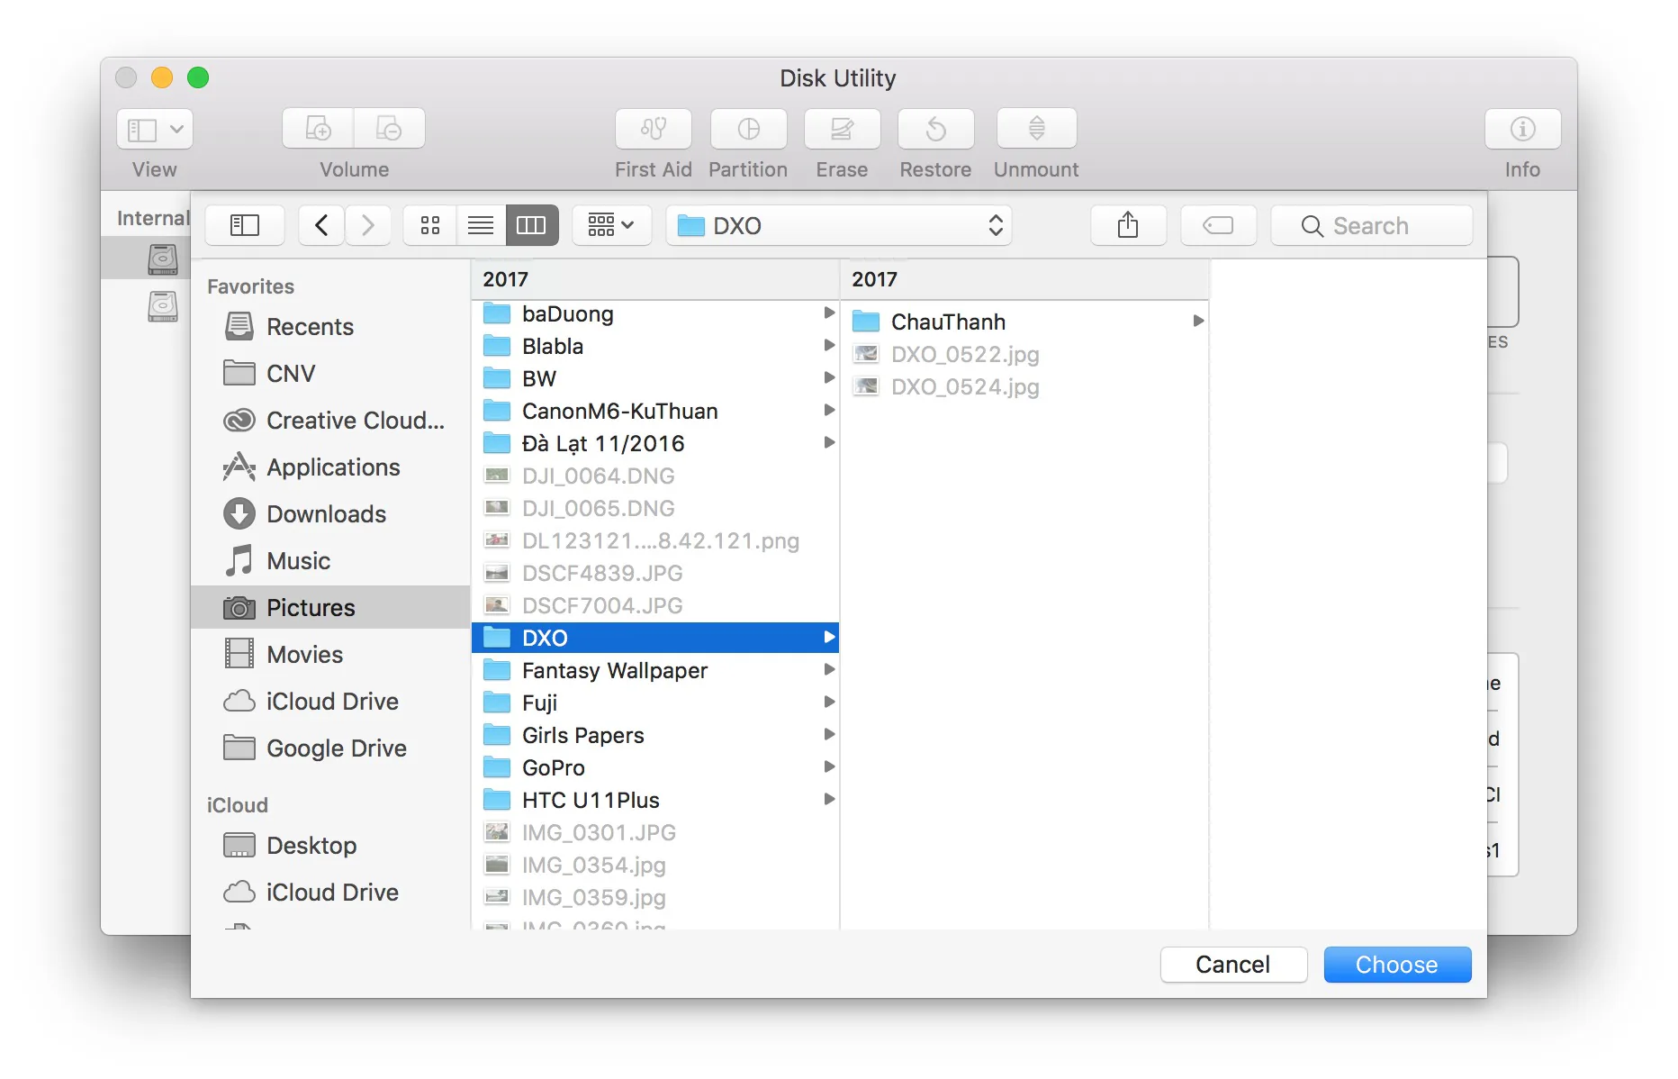Click the Partition toolbar icon
The width and height of the screenshot is (1678, 1079).
748,129
